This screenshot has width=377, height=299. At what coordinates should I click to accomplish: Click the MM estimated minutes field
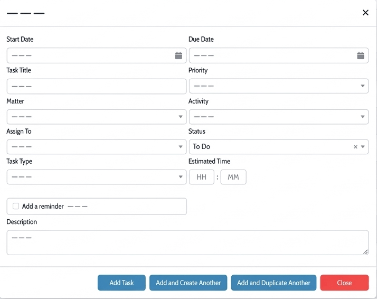(x=233, y=177)
